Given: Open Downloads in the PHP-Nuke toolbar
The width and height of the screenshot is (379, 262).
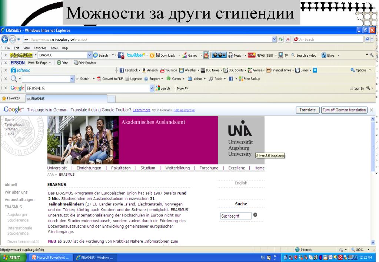Looking at the screenshot, I should [x=166, y=55].
